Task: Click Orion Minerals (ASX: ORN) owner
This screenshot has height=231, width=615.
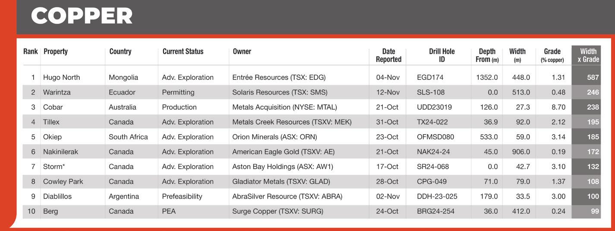Action: click(x=274, y=137)
